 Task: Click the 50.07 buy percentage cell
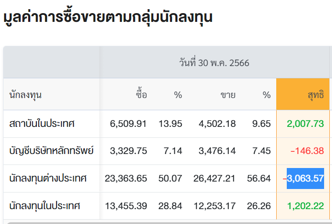[x=170, y=178]
